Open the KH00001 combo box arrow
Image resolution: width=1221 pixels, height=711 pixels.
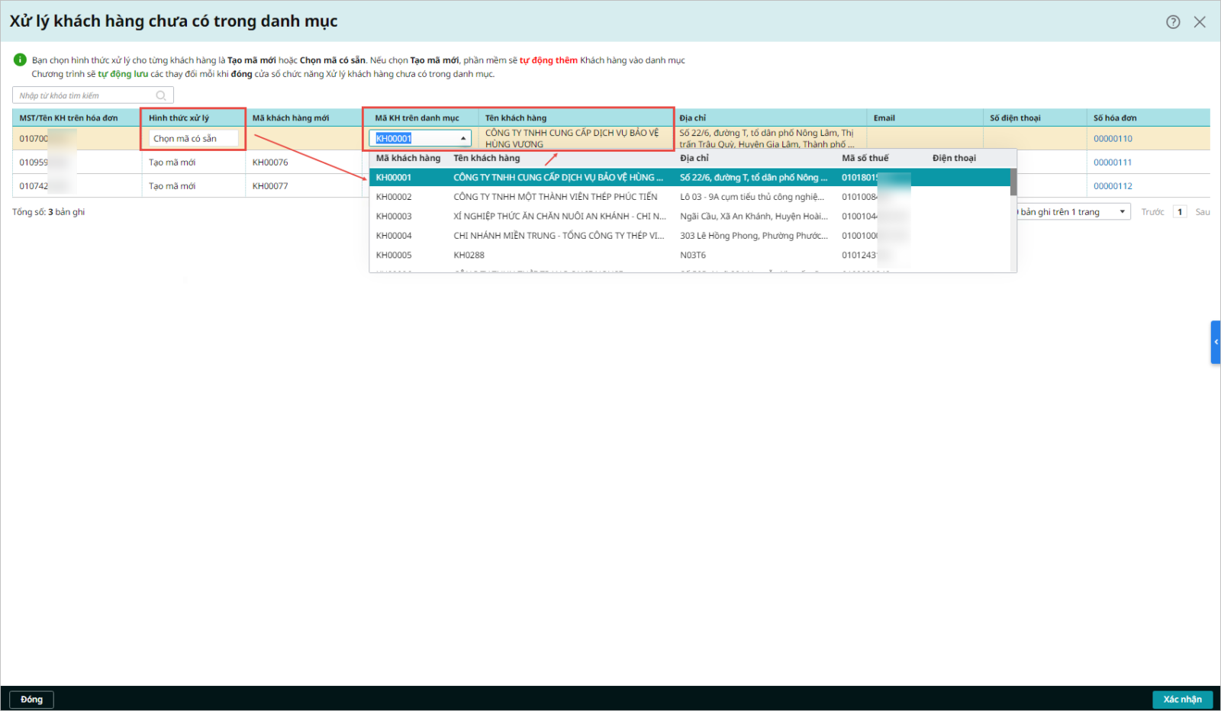[463, 138]
